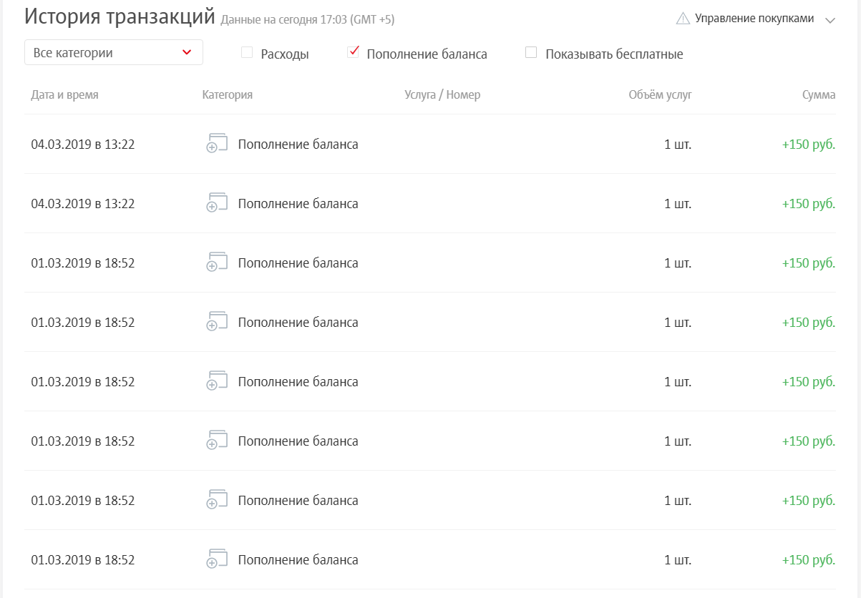This screenshot has width=861, height=598.
Task: Click the wallet icon in the fourth transaction row
Action: pos(217,322)
